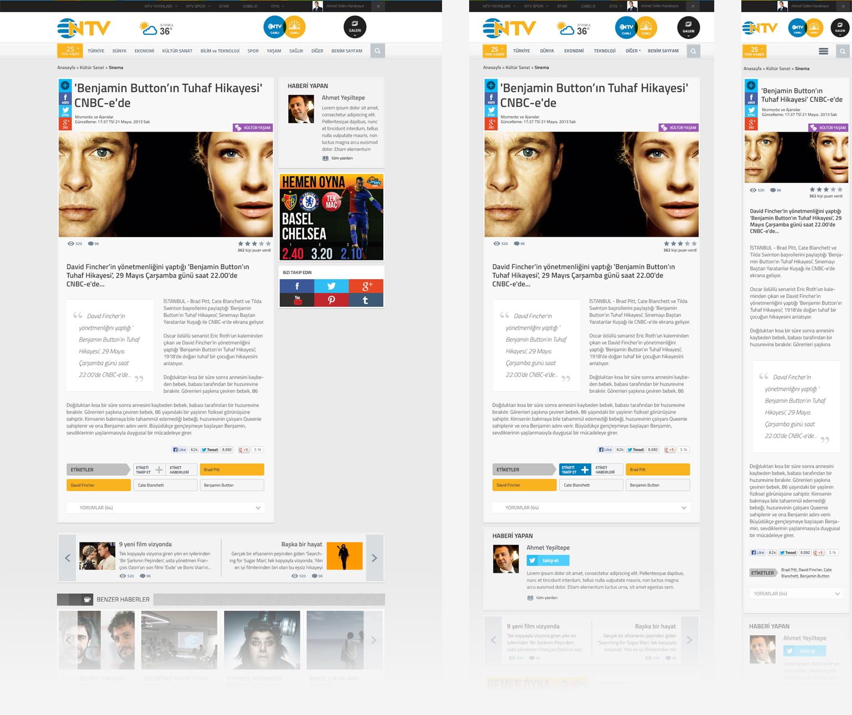This screenshot has width=852, height=715.
Task: Click the Pinterest icon under Bizi Takip Edin
Action: coord(331,300)
